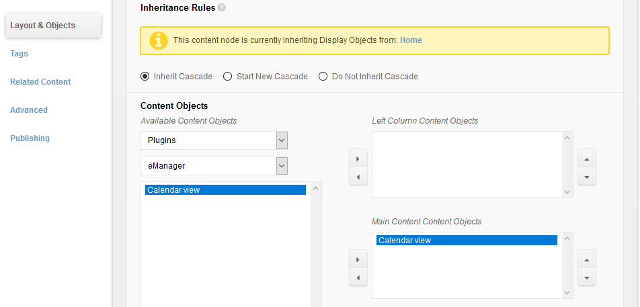Open the Advanced tab
This screenshot has width=640, height=307.
point(28,109)
